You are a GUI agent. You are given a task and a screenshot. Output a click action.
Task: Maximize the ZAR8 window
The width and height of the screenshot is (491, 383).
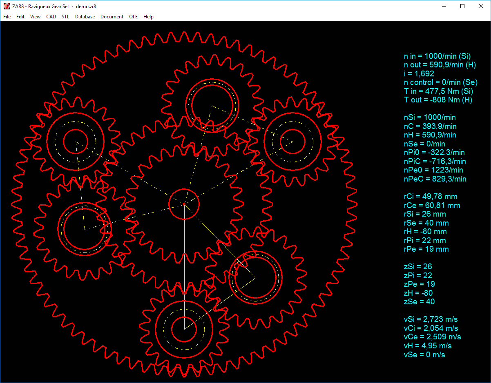click(x=462, y=6)
